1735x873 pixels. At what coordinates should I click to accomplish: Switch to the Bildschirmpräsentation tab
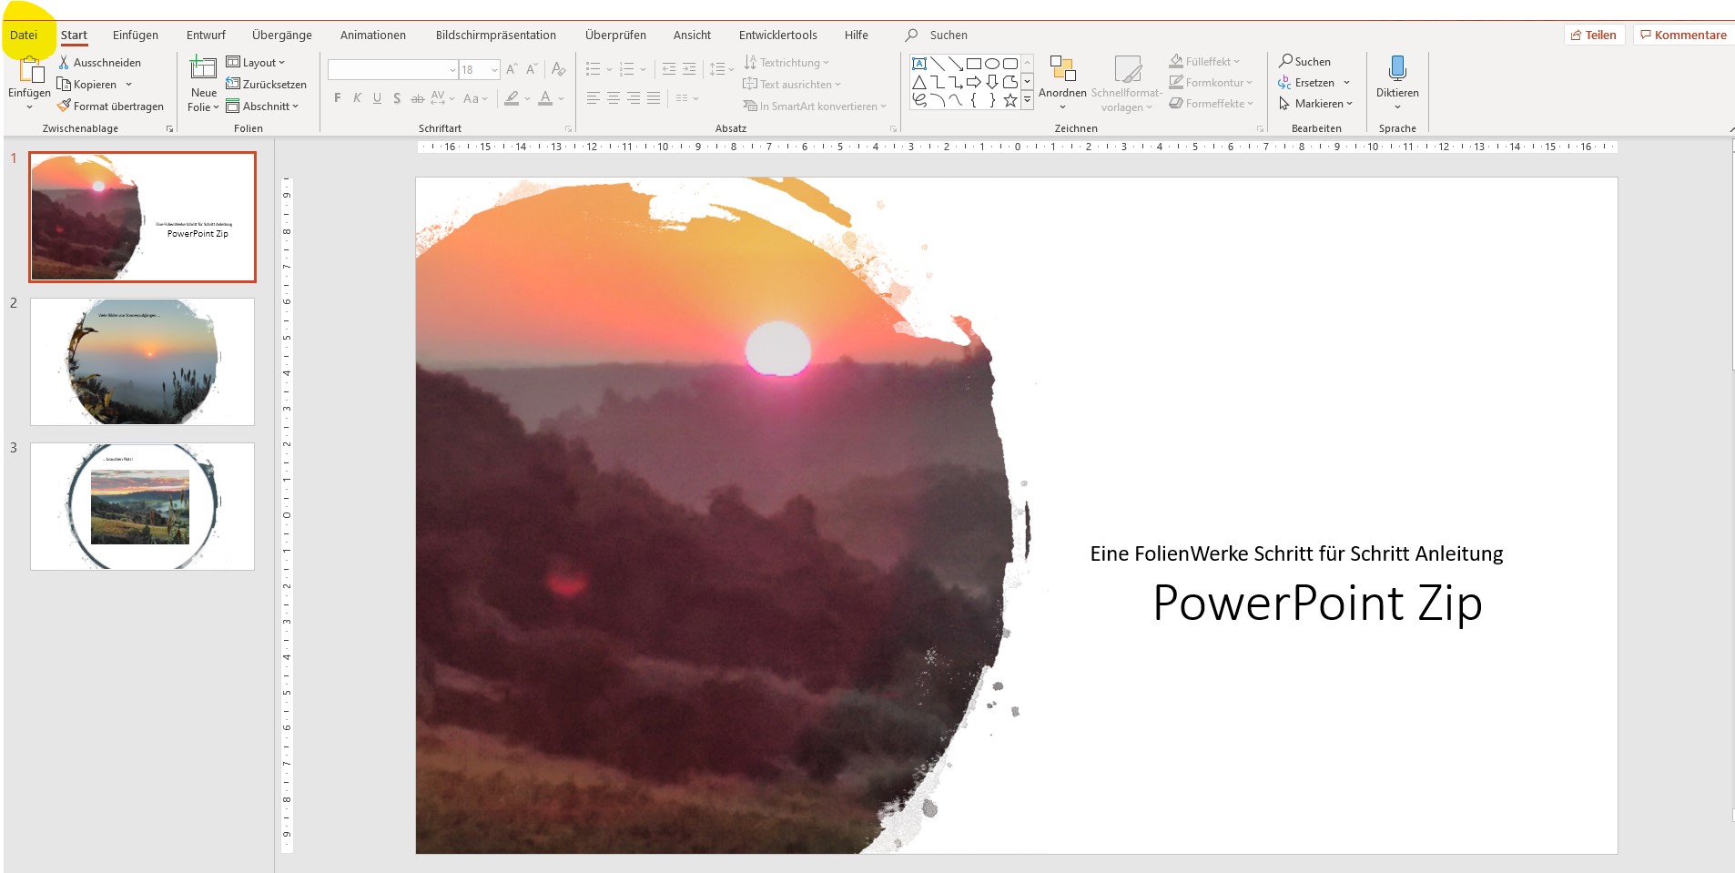[x=496, y=35]
